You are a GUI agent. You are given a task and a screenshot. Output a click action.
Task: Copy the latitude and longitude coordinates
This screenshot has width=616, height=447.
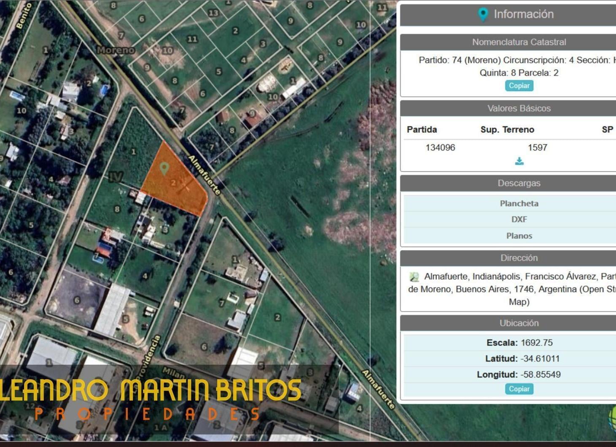519,389
